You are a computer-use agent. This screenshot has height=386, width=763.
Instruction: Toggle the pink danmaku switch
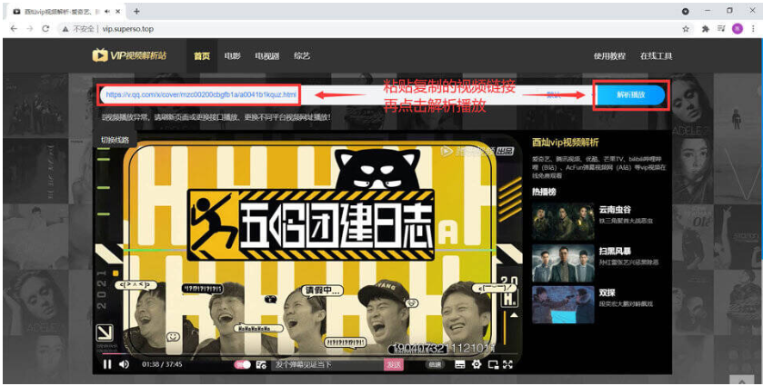[243, 364]
